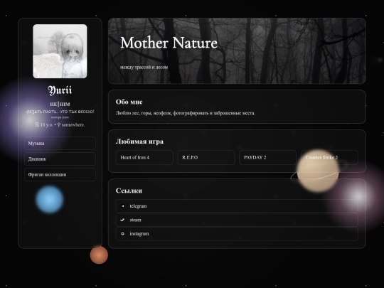
Task: Open the Музыка sidebar item
Action: (60, 143)
